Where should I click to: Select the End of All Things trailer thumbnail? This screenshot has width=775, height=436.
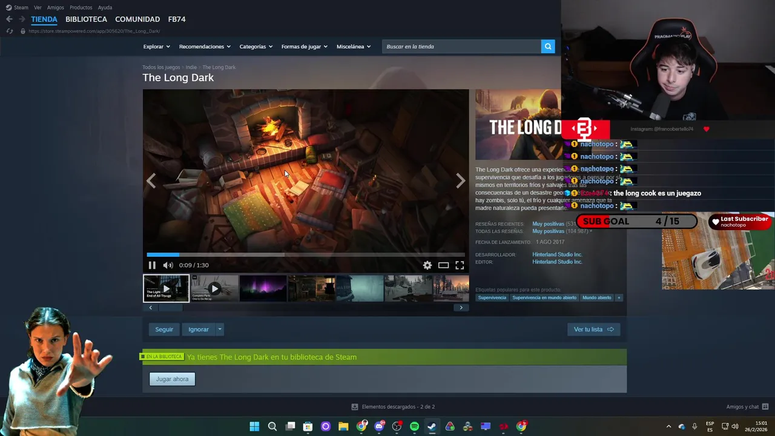pyautogui.click(x=166, y=288)
